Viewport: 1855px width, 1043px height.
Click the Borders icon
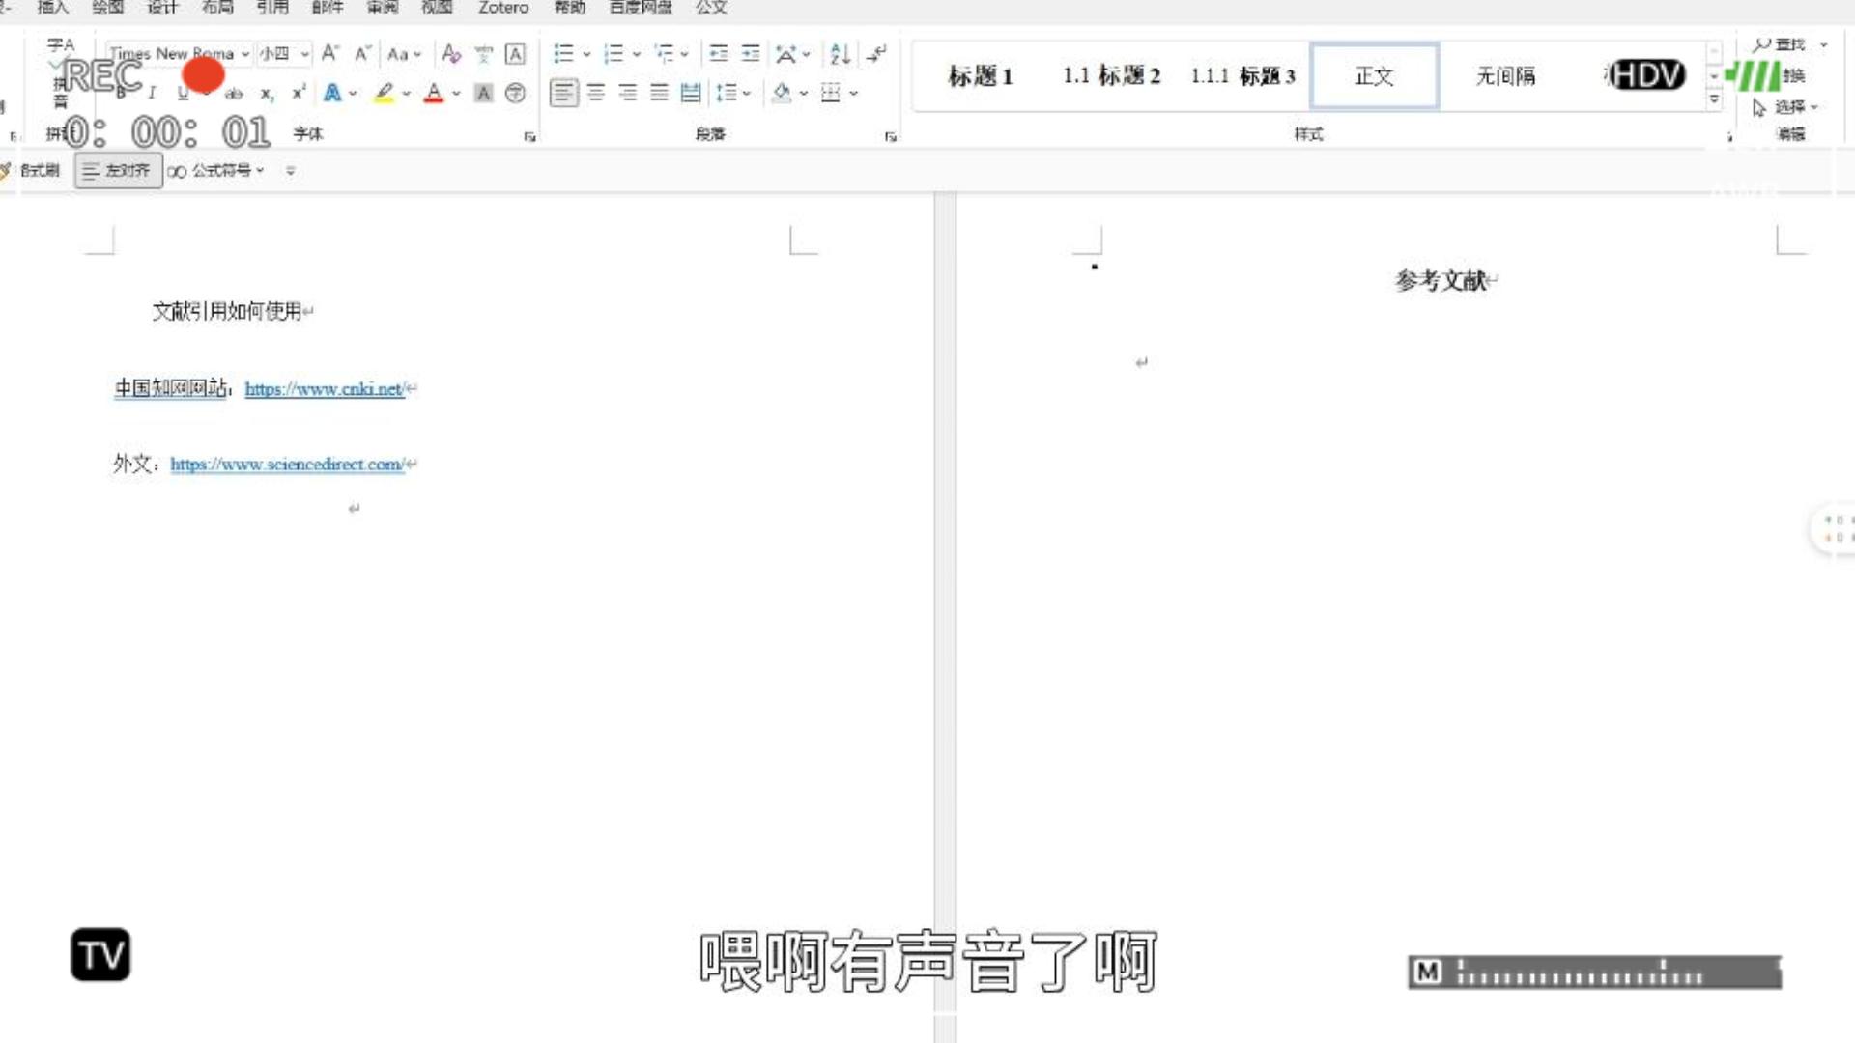pyautogui.click(x=830, y=93)
